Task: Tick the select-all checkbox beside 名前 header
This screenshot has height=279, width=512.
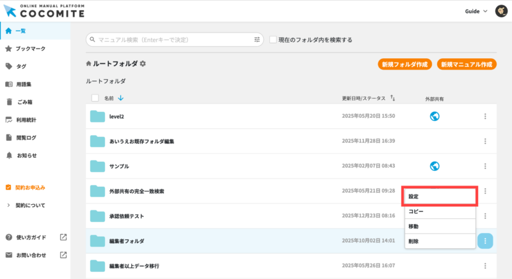Action: pyautogui.click(x=95, y=98)
